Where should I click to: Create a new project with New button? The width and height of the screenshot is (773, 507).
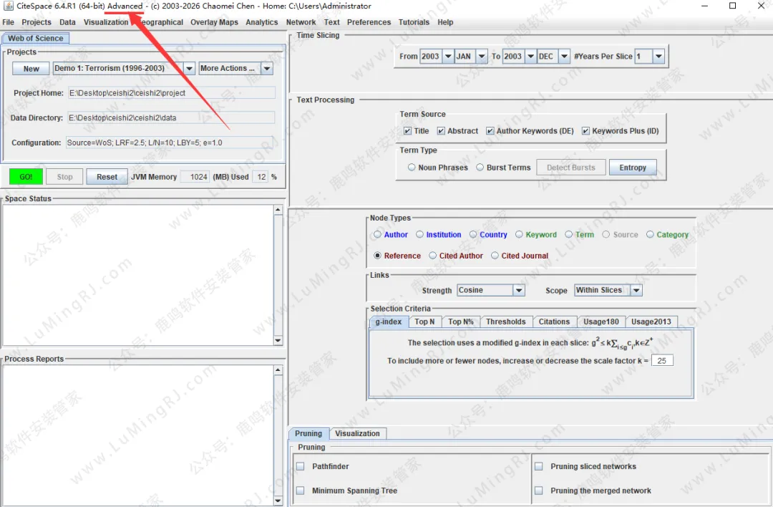coord(31,69)
